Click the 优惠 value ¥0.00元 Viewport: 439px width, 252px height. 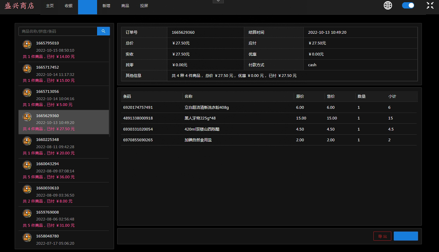point(316,54)
